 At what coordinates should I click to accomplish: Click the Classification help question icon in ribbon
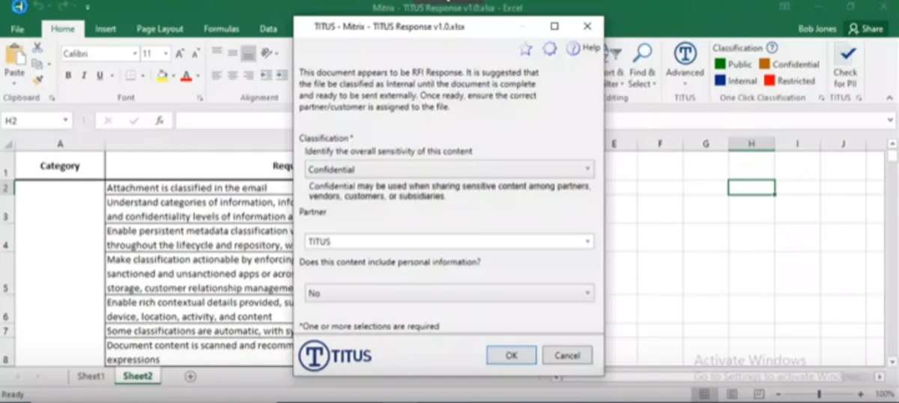772,48
